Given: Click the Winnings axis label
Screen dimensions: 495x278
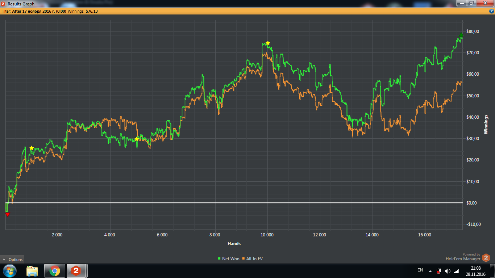Looking at the screenshot, I should (x=486, y=125).
